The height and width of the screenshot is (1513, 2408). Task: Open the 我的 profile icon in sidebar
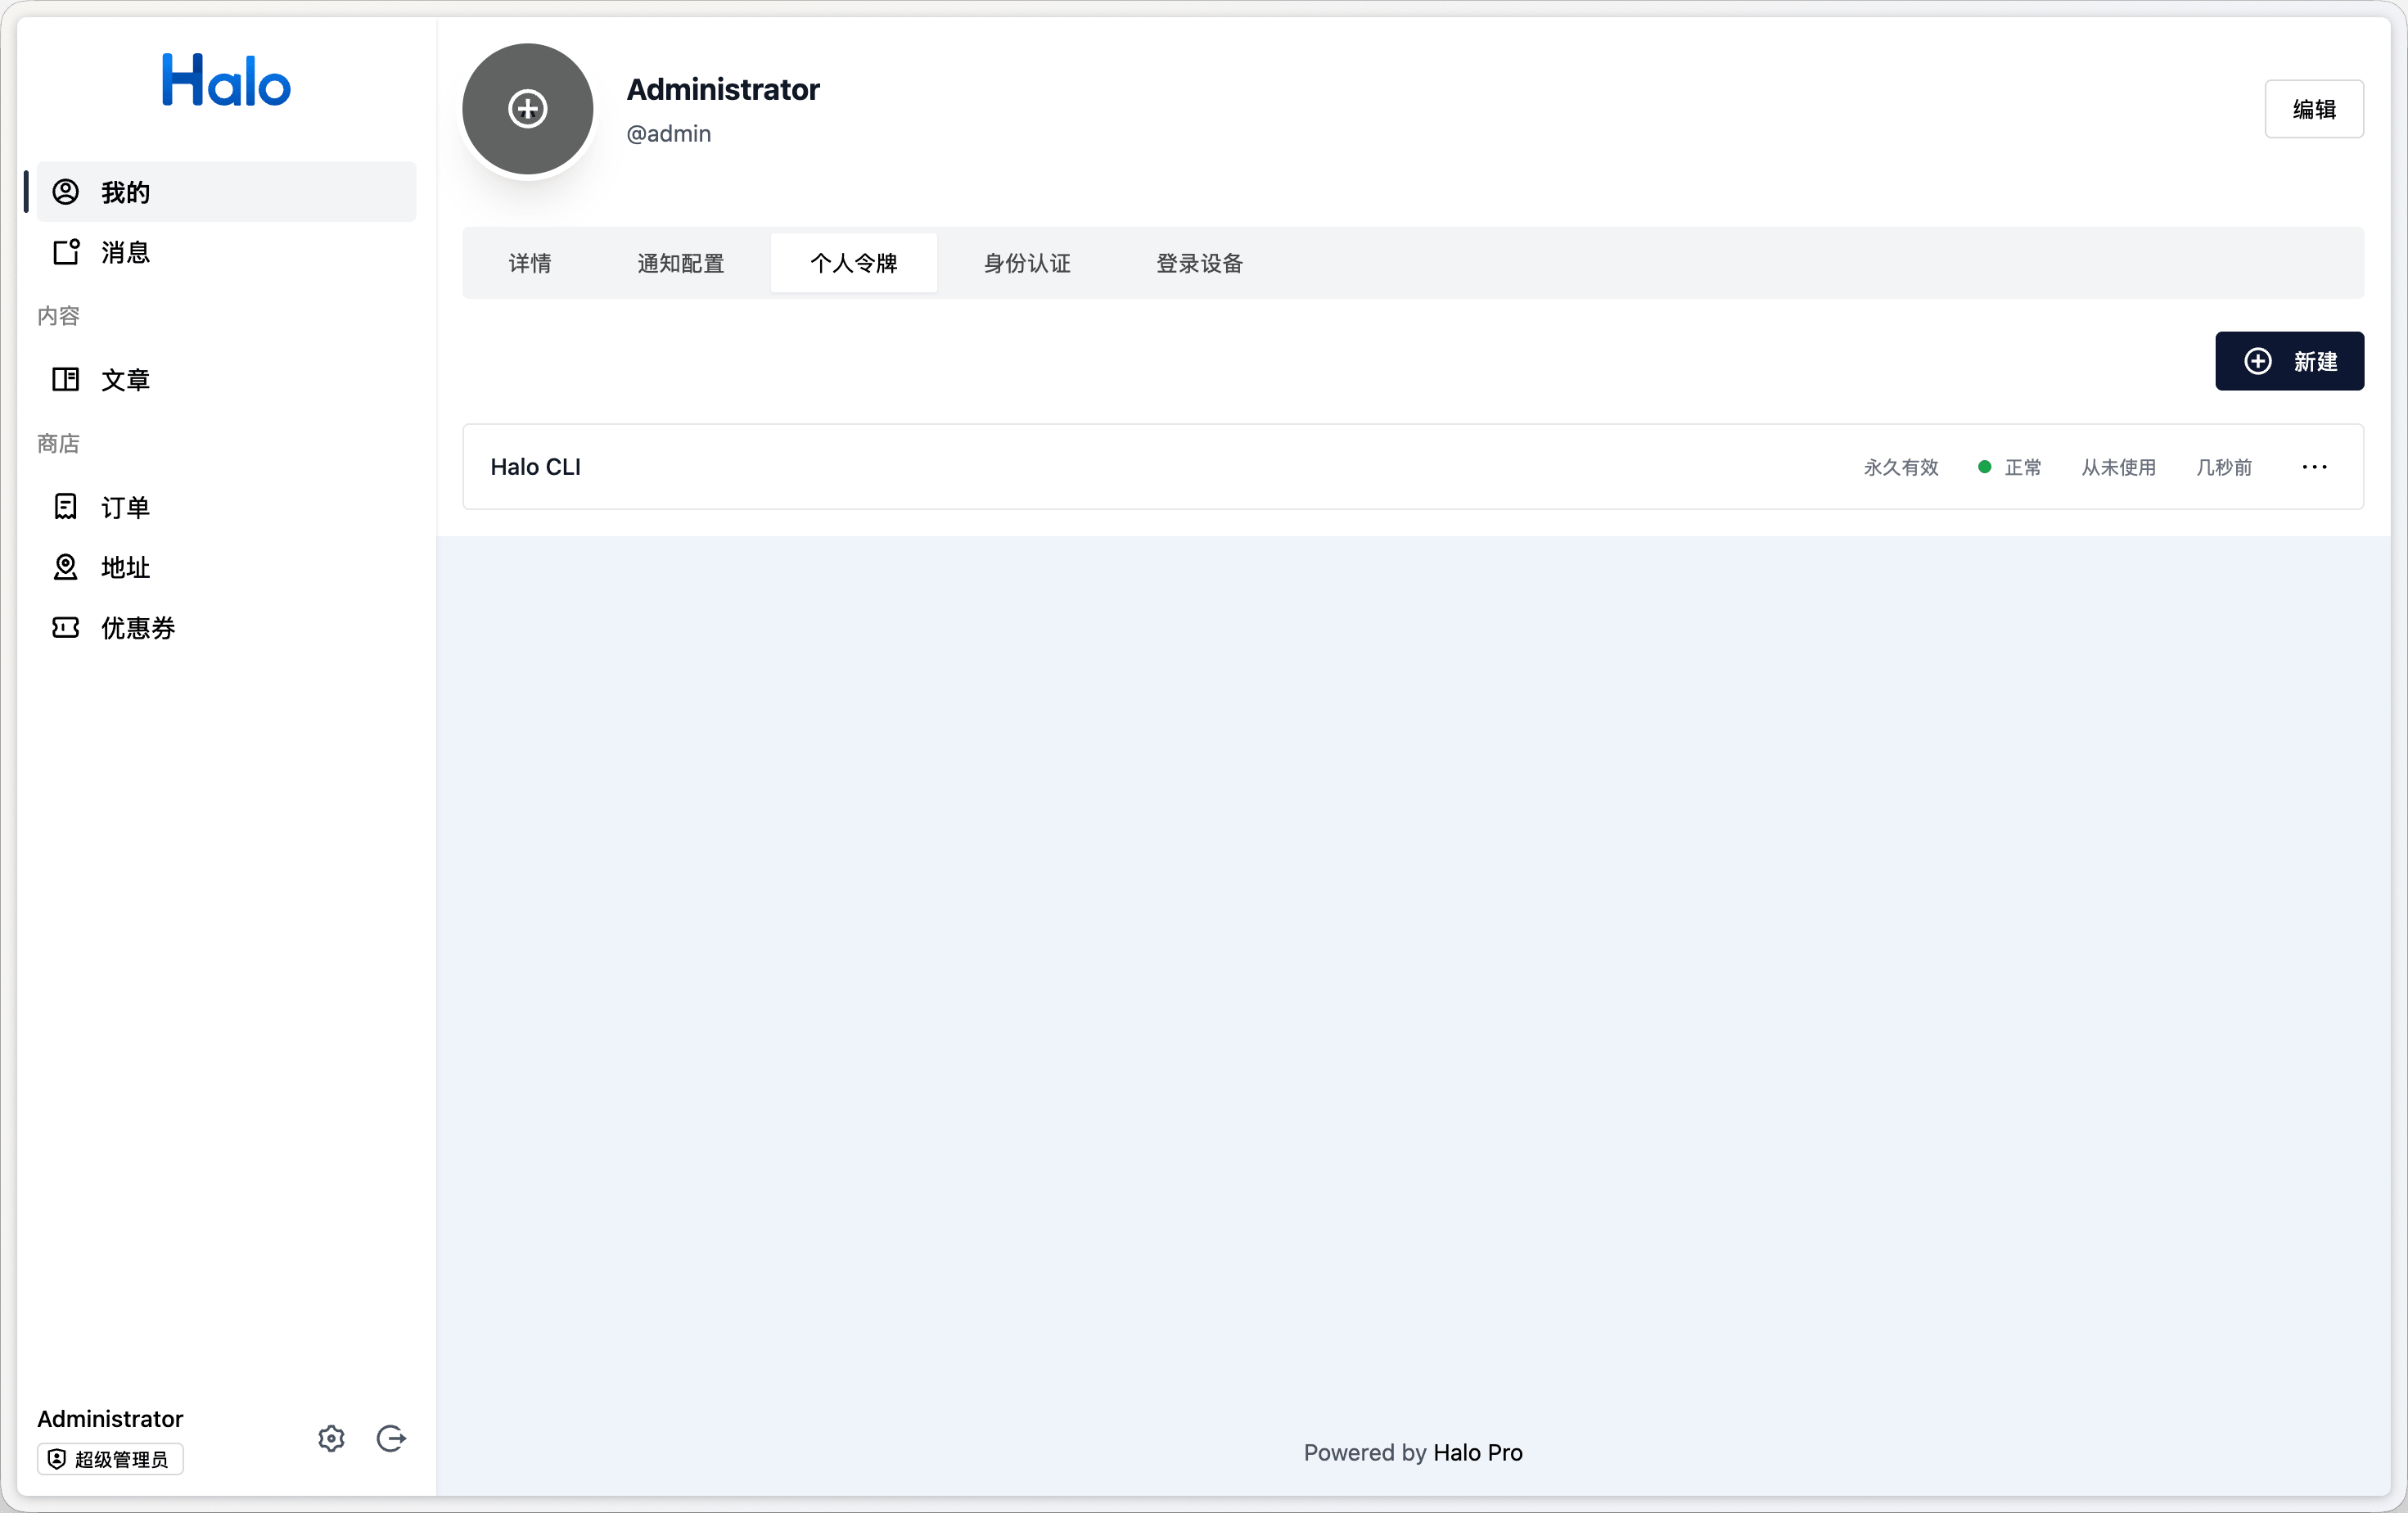pyautogui.click(x=66, y=192)
